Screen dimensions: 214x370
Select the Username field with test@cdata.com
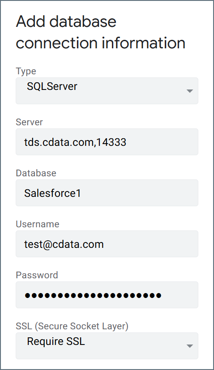tap(107, 244)
